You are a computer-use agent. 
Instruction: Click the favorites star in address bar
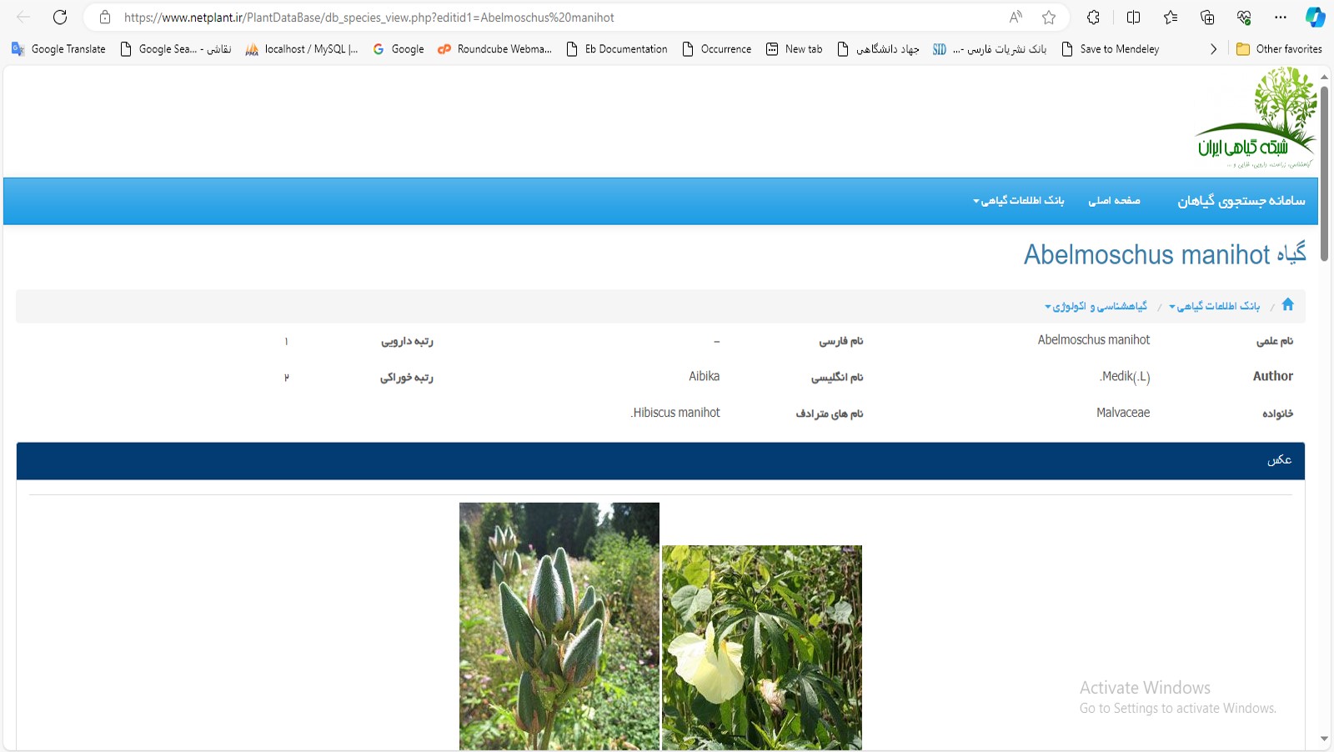point(1049,18)
